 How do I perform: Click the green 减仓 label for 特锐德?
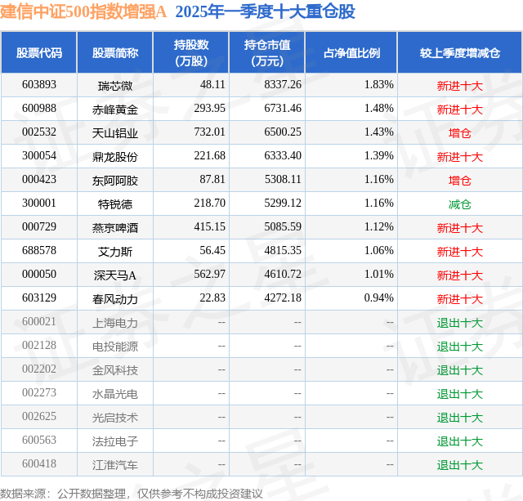click(x=460, y=204)
